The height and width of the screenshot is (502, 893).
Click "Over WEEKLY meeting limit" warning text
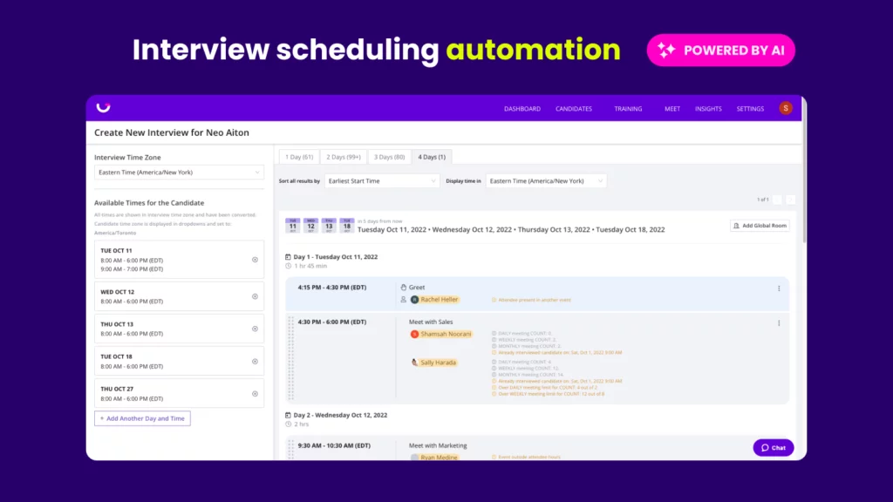[551, 394]
